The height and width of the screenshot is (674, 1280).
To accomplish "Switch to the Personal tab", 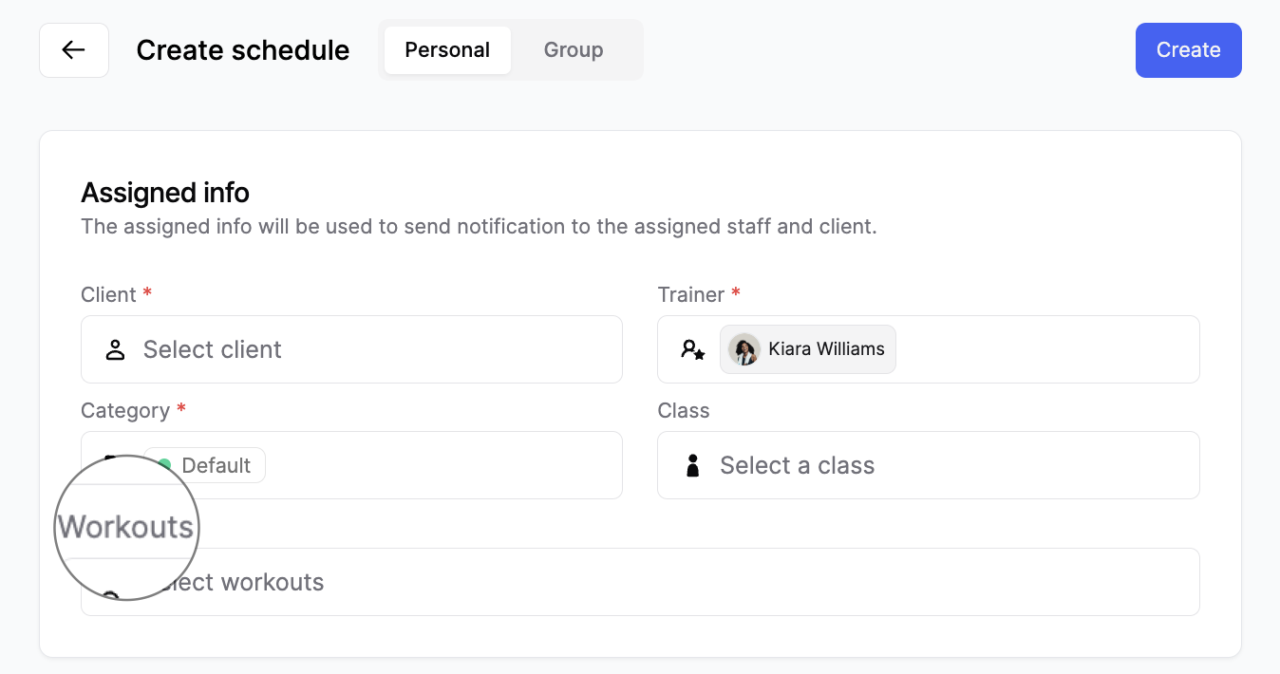I will click(x=447, y=50).
